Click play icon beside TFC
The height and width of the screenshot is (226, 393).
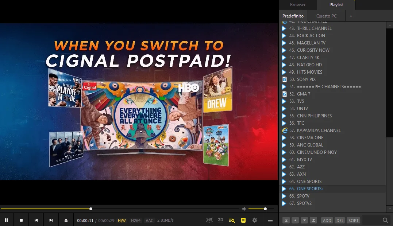284,123
